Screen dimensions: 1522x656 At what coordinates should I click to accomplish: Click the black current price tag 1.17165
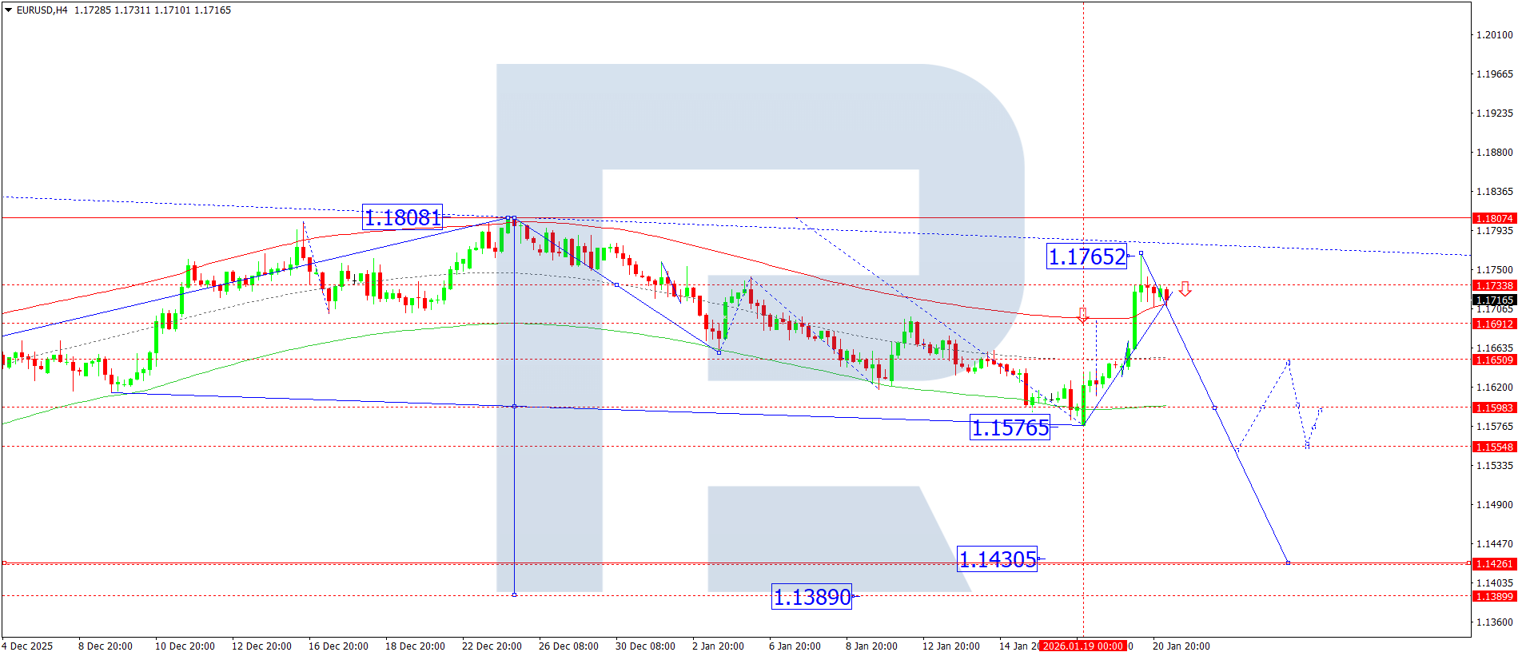coord(1493,300)
